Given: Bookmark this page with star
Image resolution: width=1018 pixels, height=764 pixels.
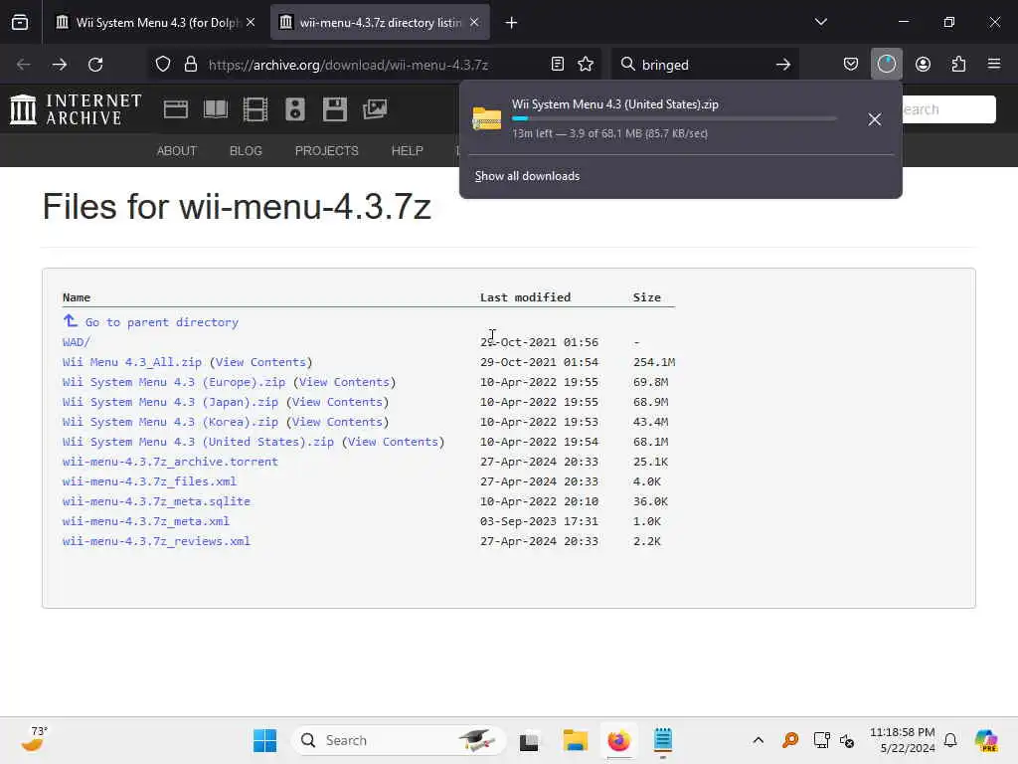Looking at the screenshot, I should [586, 64].
